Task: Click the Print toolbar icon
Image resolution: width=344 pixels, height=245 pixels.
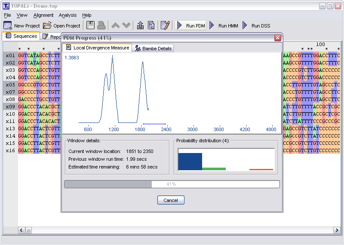Action: (x=101, y=25)
